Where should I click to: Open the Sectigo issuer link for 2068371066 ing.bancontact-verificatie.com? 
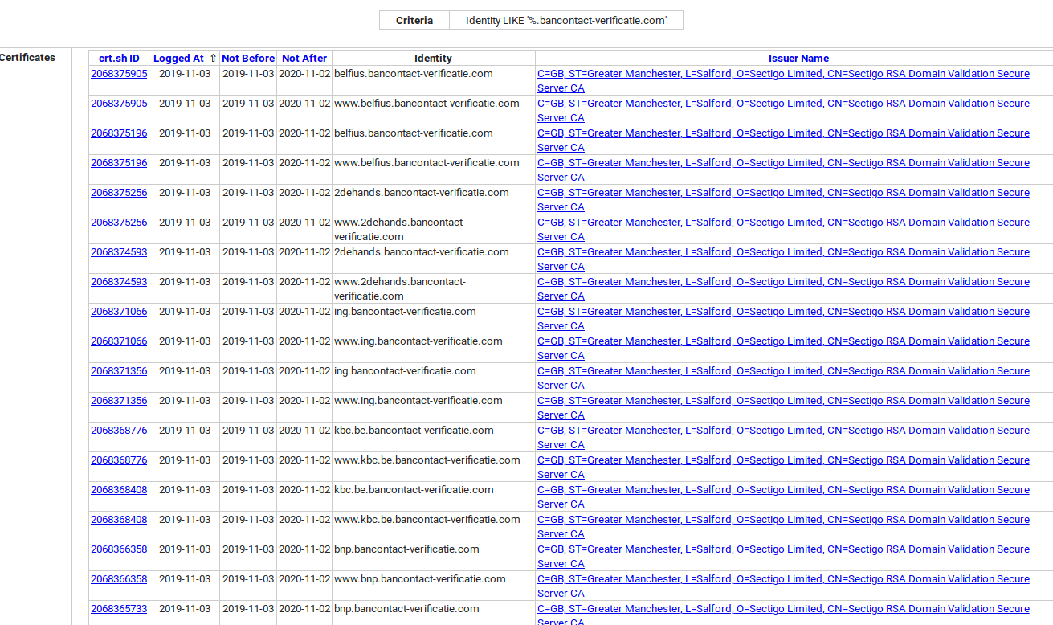pyautogui.click(x=783, y=319)
